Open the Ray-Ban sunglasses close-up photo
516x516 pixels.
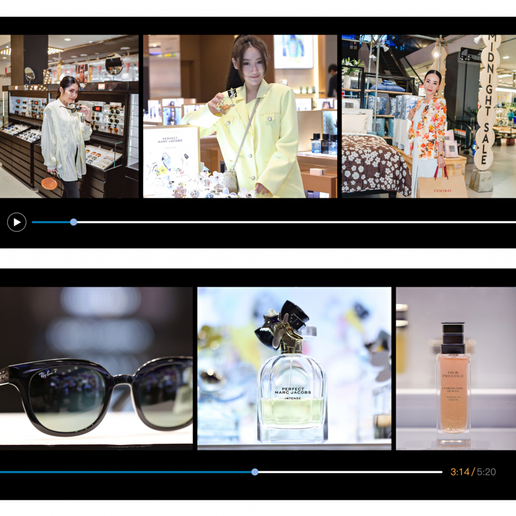point(96,369)
